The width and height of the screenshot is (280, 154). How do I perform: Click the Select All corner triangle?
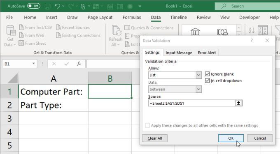point(13,78)
